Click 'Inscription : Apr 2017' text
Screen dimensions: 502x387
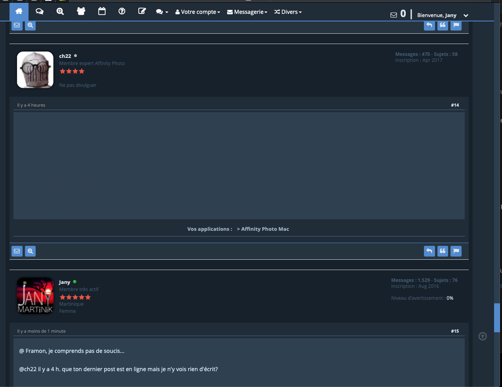(419, 60)
